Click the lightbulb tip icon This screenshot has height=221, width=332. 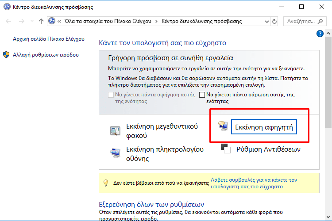click(x=105, y=183)
